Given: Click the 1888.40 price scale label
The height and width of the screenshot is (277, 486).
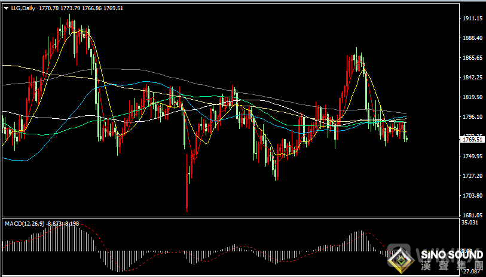Looking at the screenshot, I should pyautogui.click(x=472, y=38).
